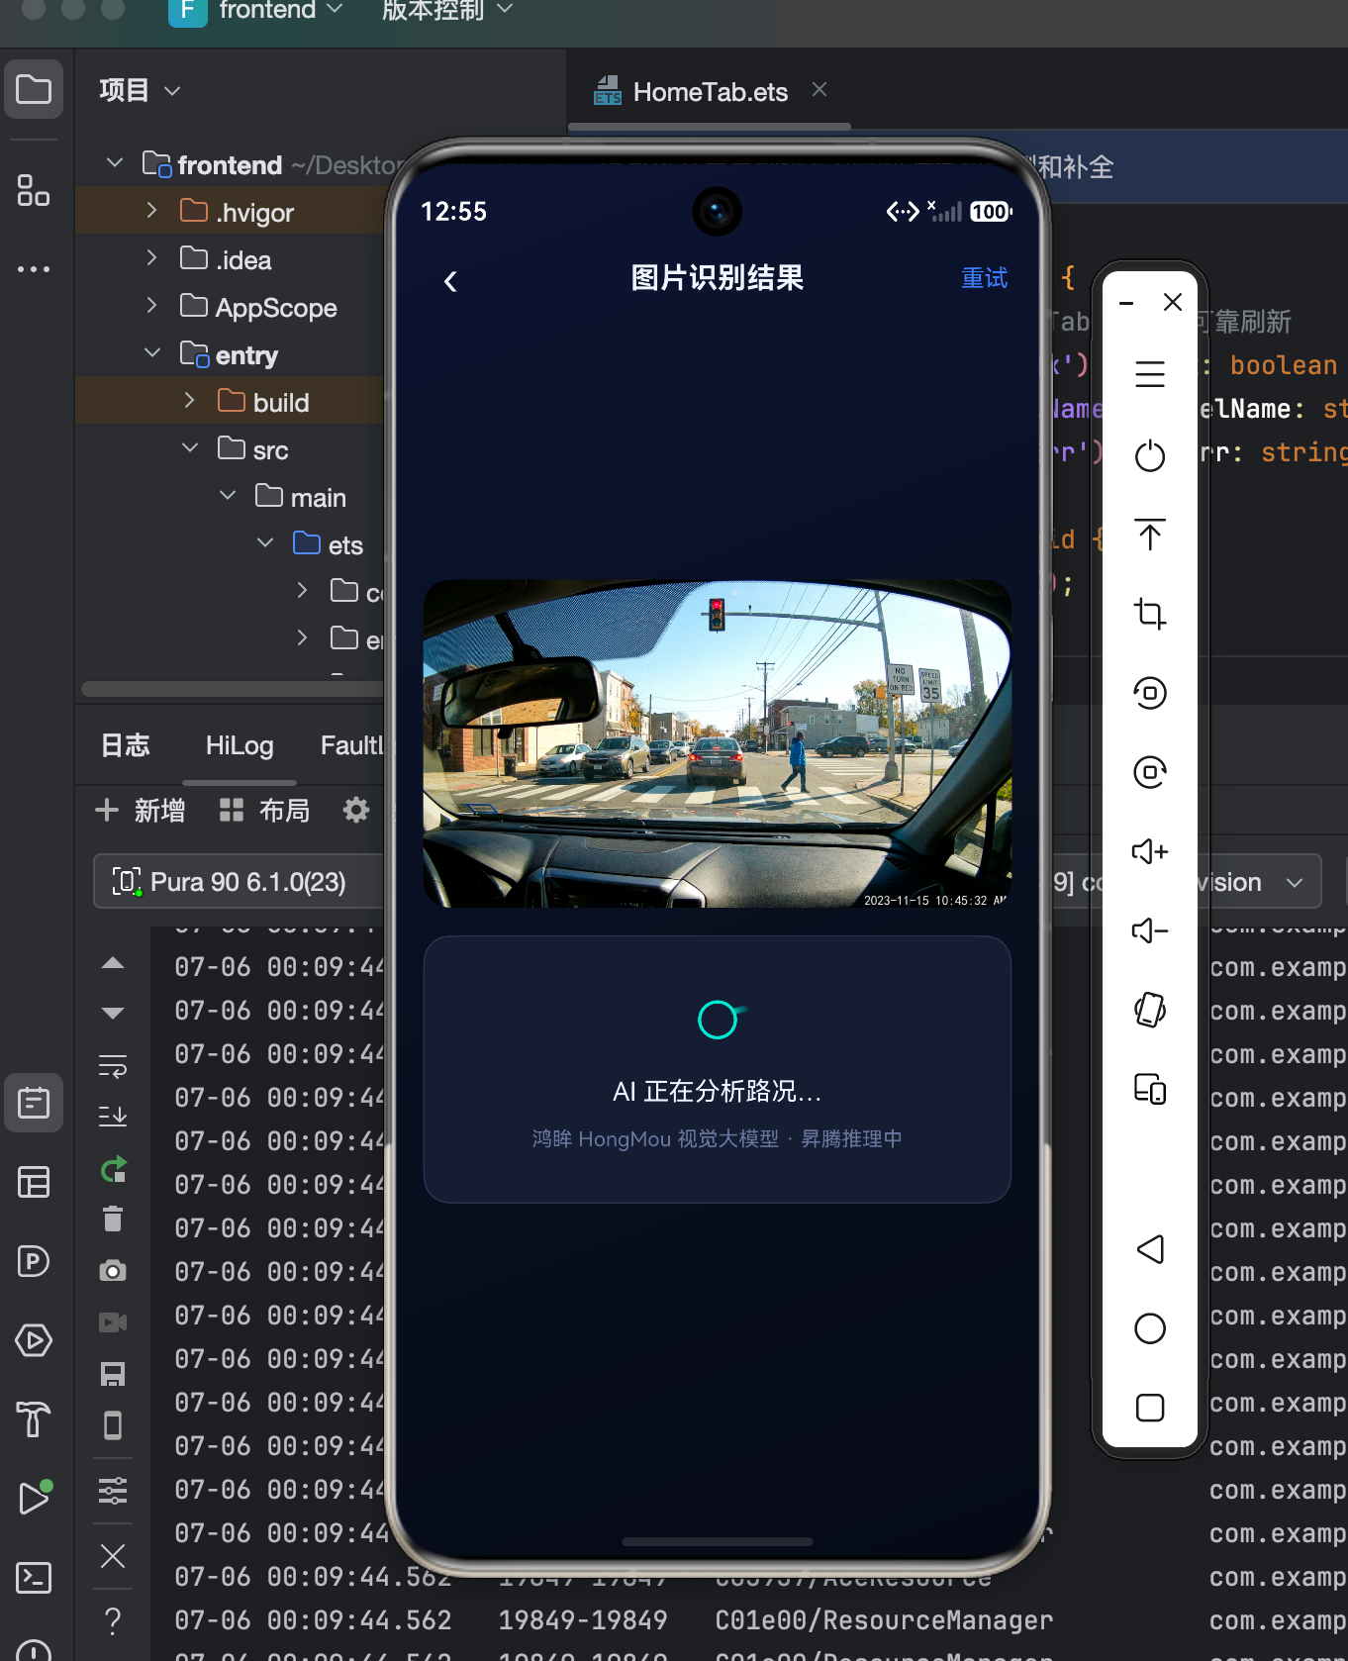
Task: Click the phone home indicator bar
Action: [x=718, y=1541]
